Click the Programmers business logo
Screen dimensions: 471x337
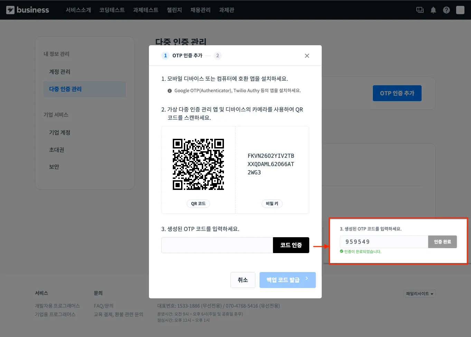coord(28,10)
